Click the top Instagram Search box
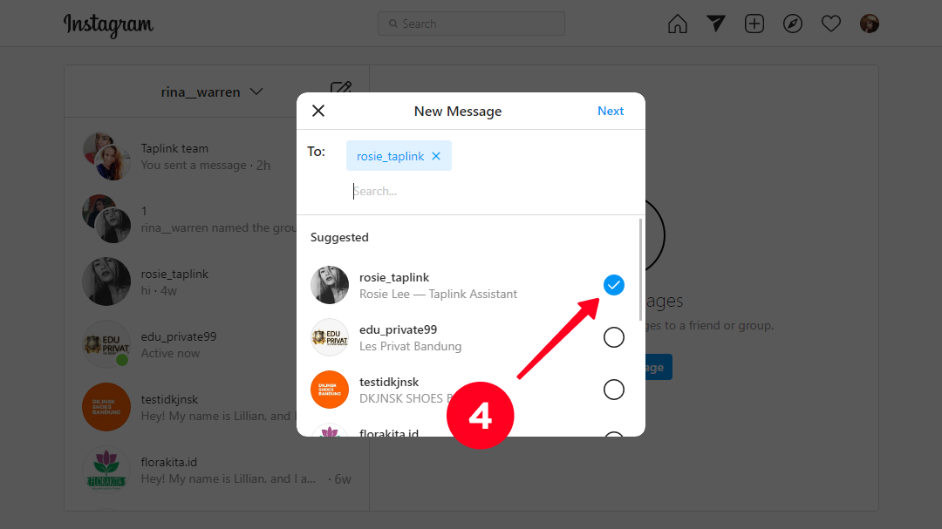Screen dimensions: 942x529 click(471, 24)
